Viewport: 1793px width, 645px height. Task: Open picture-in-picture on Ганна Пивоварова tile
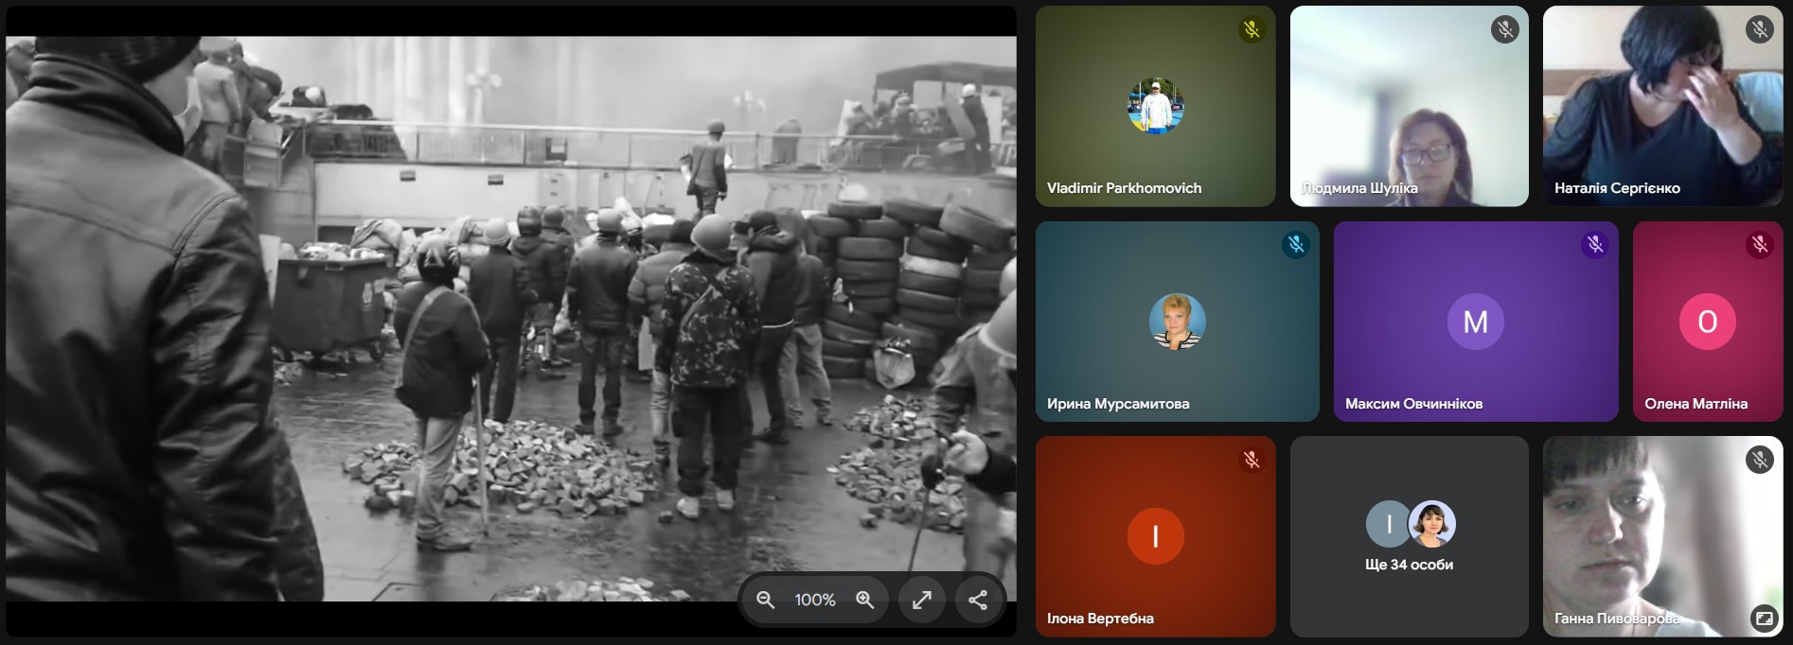click(1764, 619)
